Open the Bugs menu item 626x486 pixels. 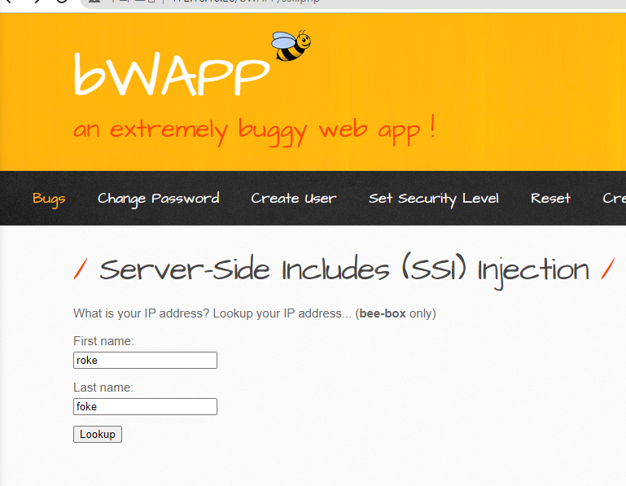pos(49,199)
